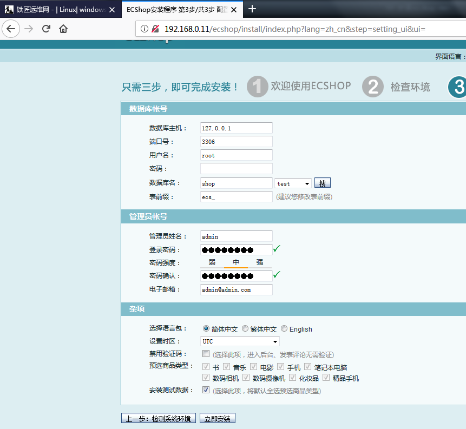Toggle the 笔记本电脑 checkbox
Image resolution: width=466 pixels, height=429 pixels.
pos(307,366)
